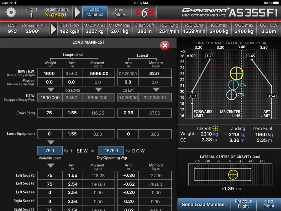
Task: Edit the Right Seat #5 weight field
Action: 50,201
